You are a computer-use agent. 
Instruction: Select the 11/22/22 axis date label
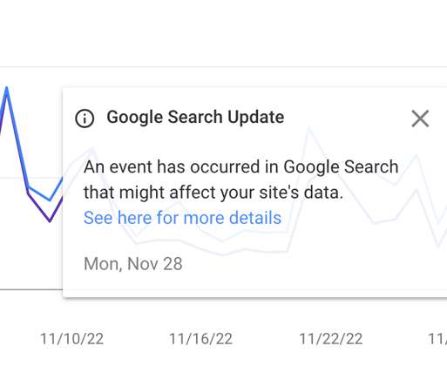click(331, 339)
